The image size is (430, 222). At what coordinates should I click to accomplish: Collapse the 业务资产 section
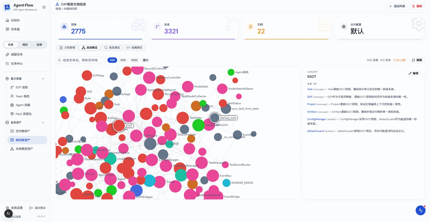point(43,123)
